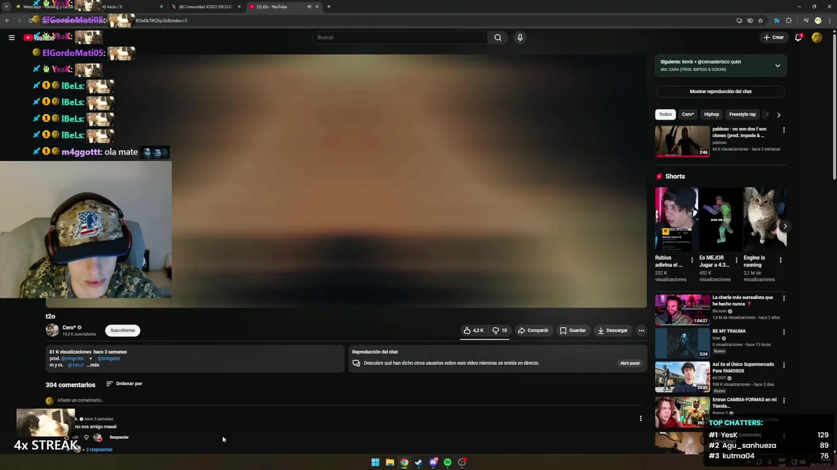Bookmark this page with the star
This screenshot has height=470, width=837.
760,20
